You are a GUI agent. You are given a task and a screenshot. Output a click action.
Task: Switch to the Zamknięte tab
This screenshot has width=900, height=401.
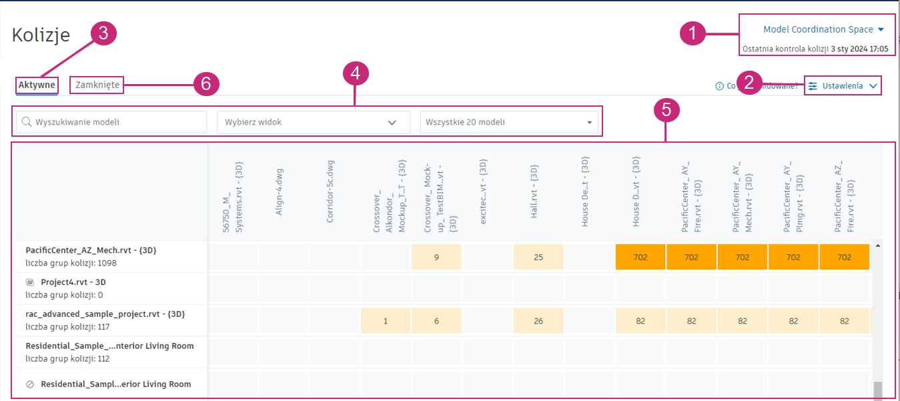point(97,85)
